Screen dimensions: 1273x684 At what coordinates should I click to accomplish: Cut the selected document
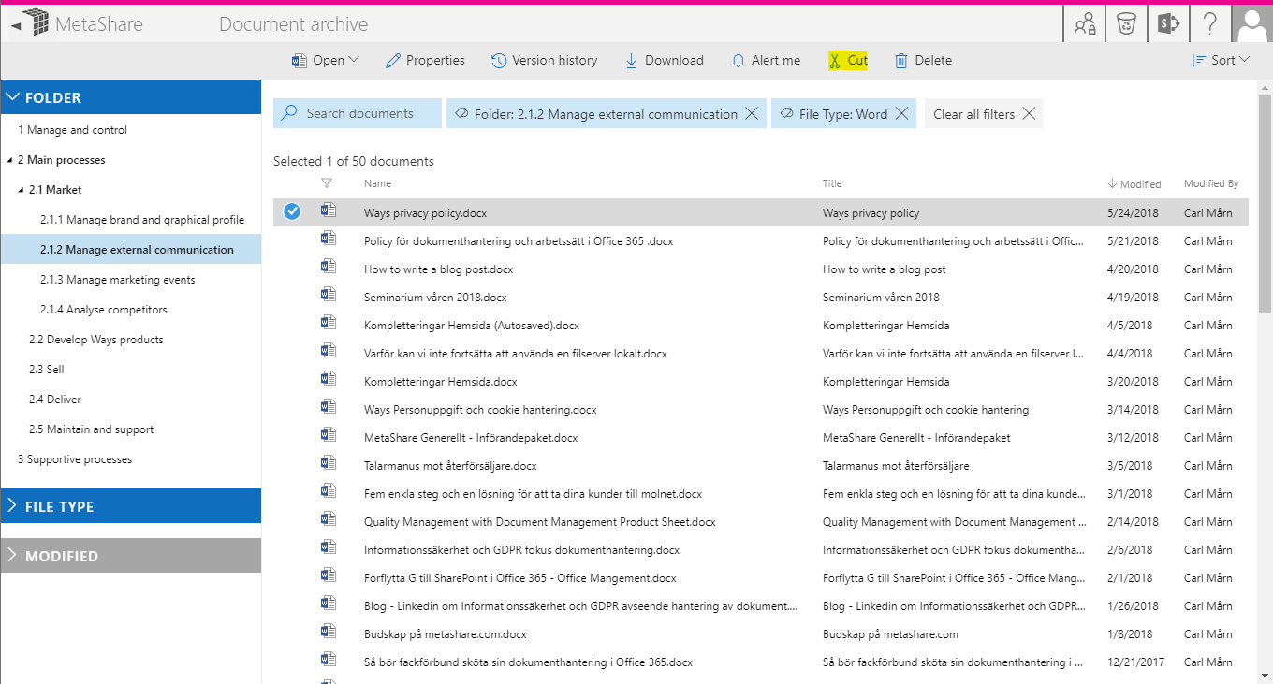coord(848,60)
